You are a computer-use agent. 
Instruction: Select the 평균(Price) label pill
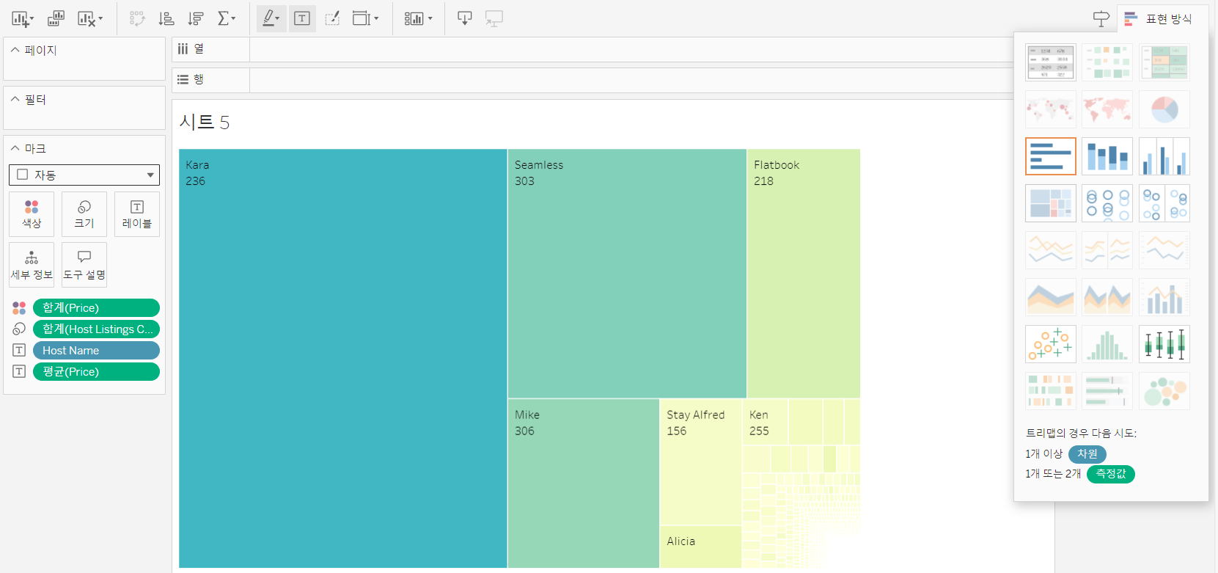point(96,371)
